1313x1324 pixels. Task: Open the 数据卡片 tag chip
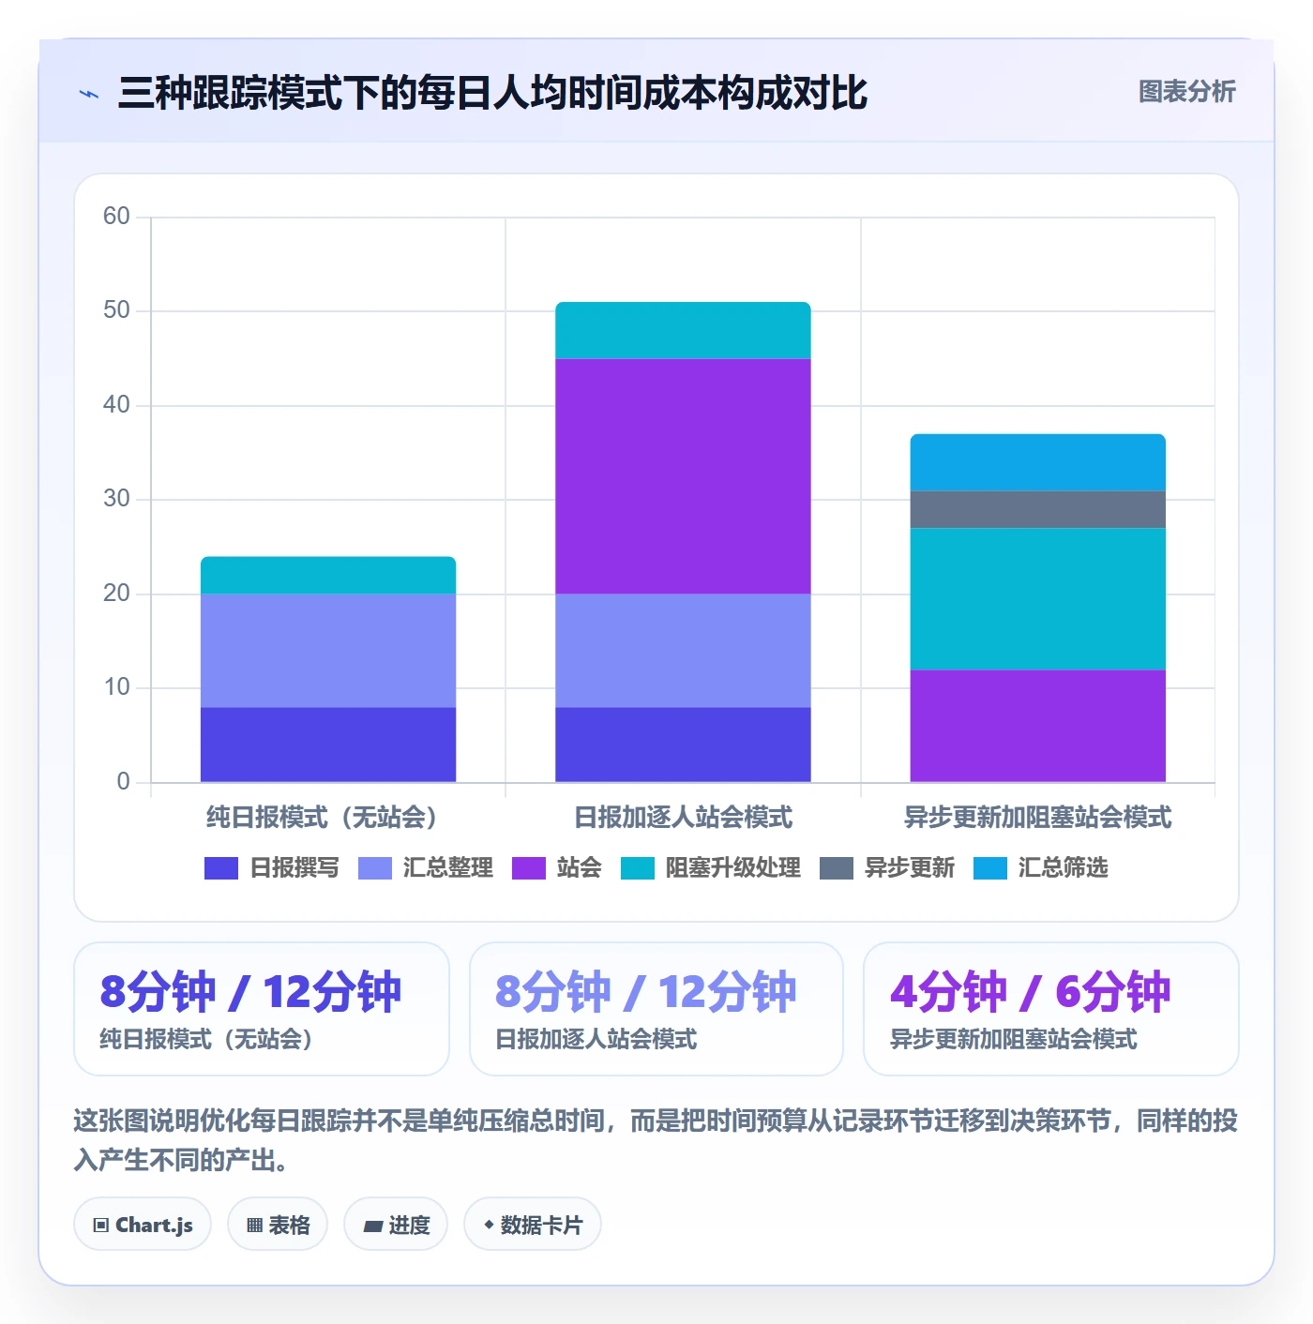pos(533,1225)
